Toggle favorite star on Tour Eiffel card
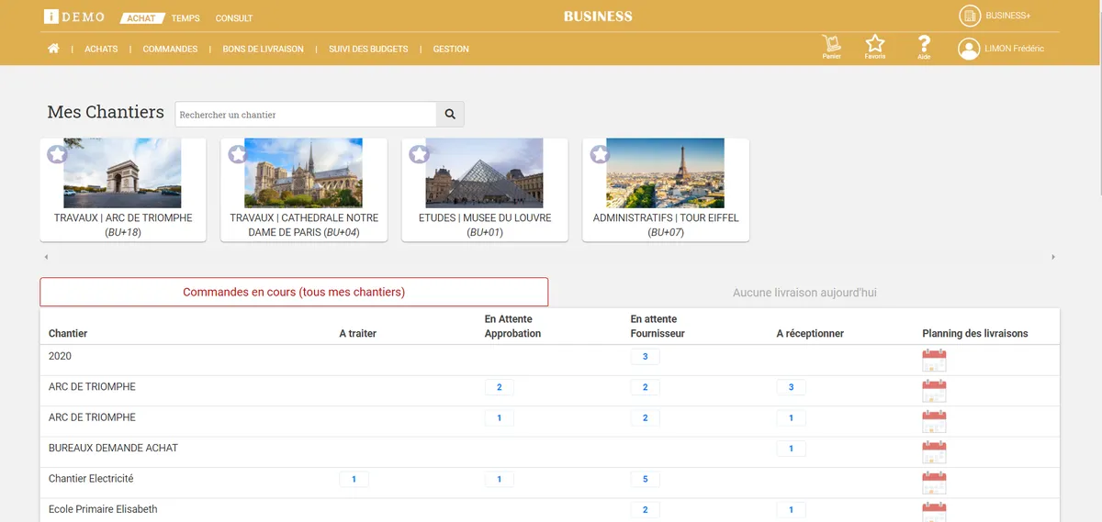The height and width of the screenshot is (522, 1102). click(x=600, y=154)
